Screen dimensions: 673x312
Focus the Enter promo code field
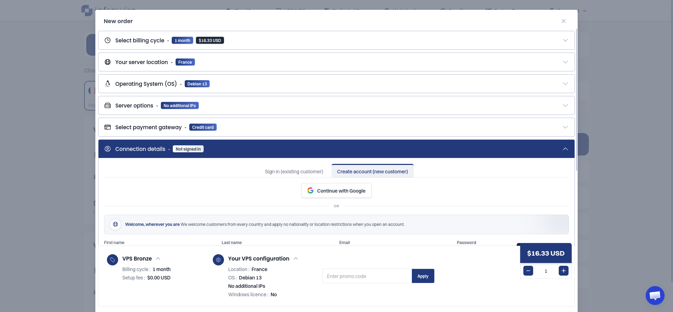point(367,276)
